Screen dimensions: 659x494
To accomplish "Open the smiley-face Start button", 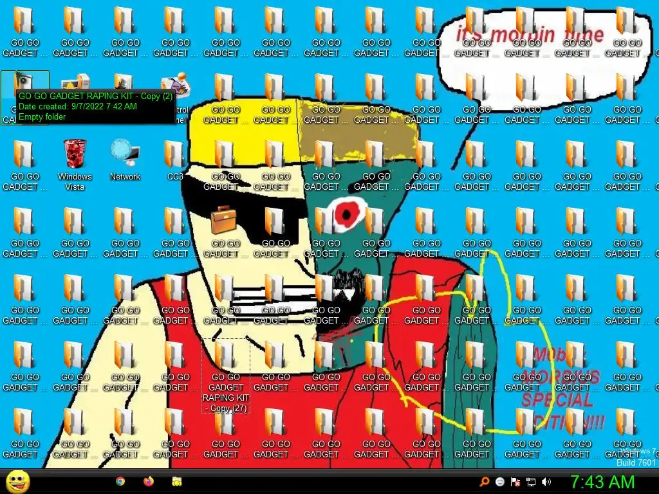I will [x=17, y=482].
